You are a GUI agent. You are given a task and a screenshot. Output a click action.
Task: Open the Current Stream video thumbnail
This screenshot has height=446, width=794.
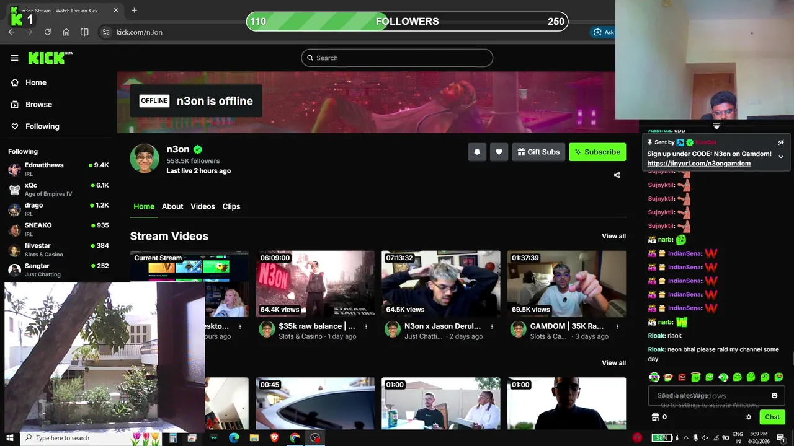pyautogui.click(x=189, y=267)
